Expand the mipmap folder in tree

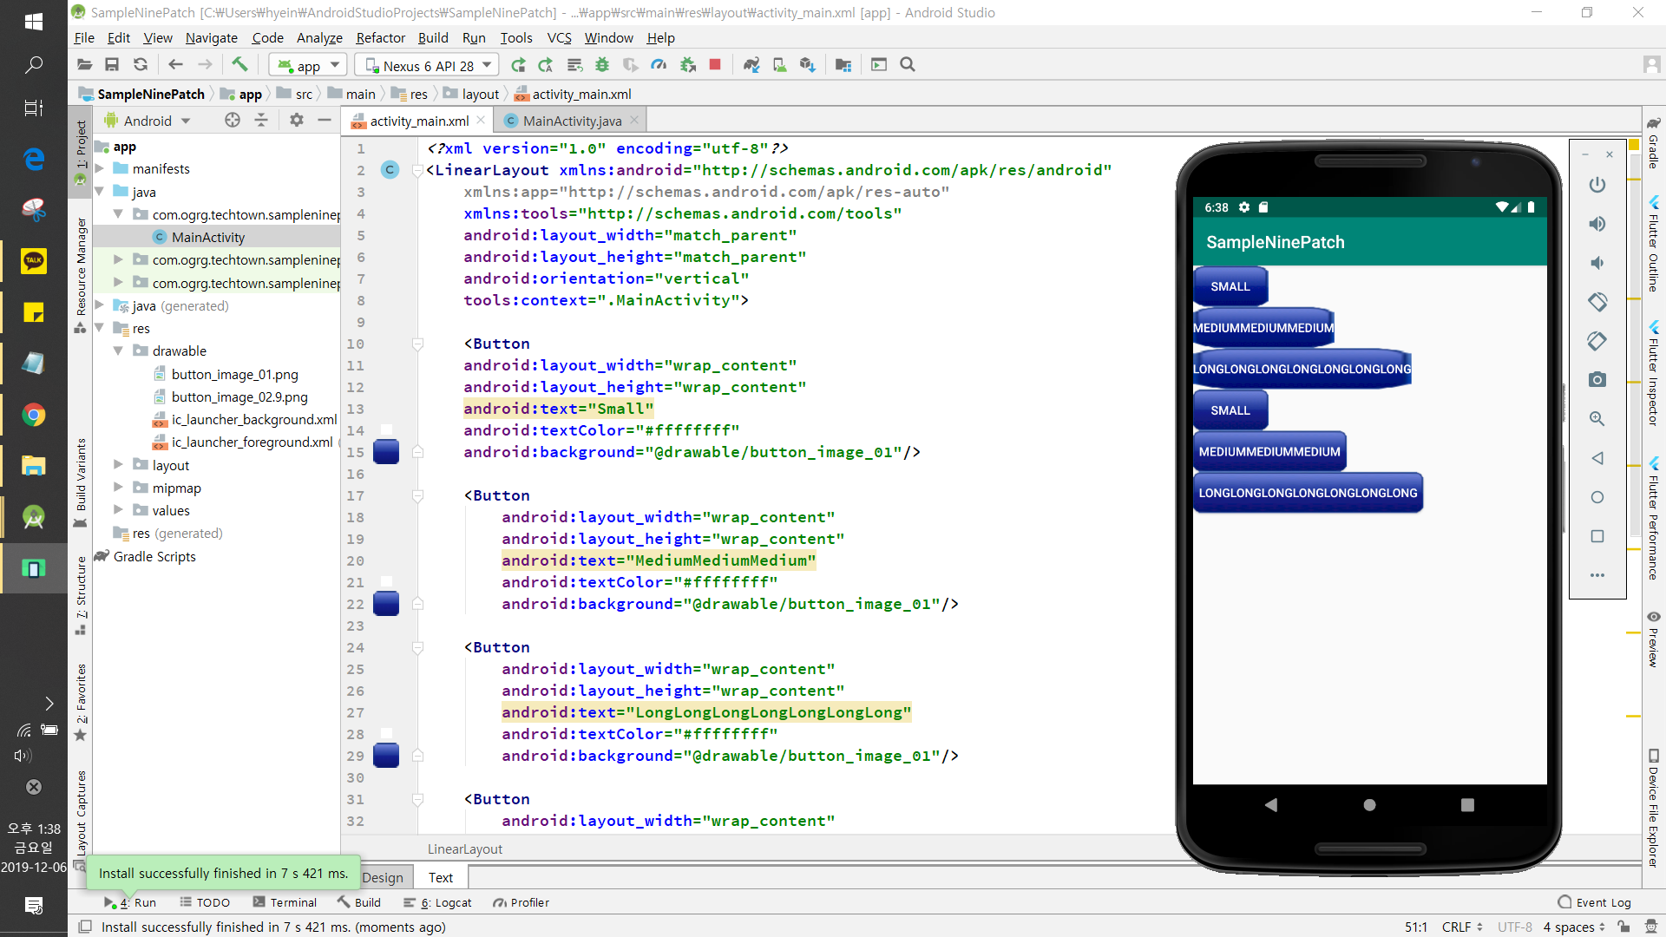tap(118, 488)
